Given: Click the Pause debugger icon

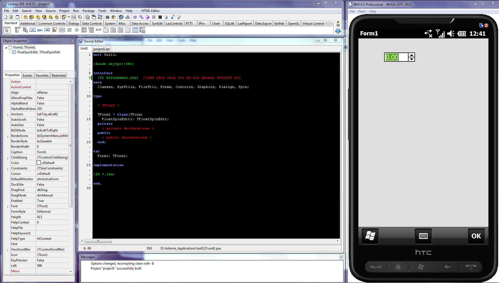Looking at the screenshot, I should 154,17.
